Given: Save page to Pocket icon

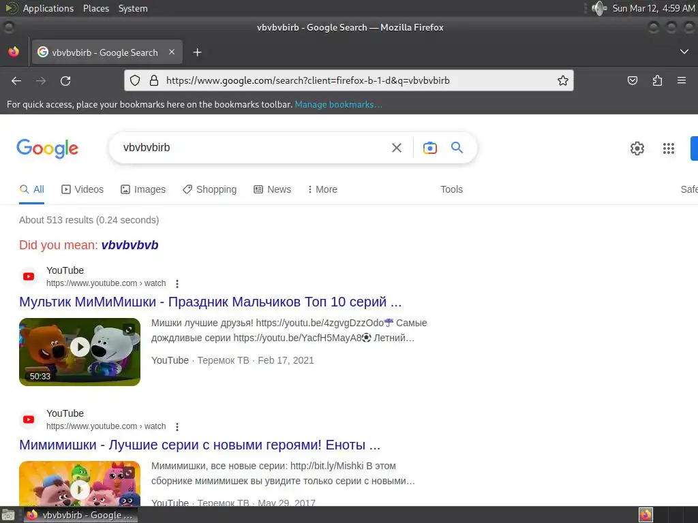Looking at the screenshot, I should [632, 80].
